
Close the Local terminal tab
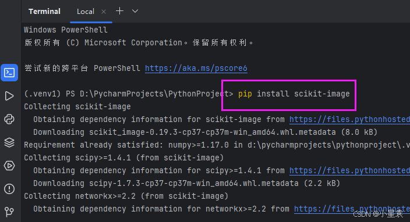104,12
